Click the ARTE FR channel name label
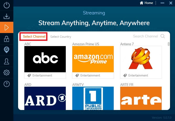This screenshot has height=121, width=175. [127, 85]
